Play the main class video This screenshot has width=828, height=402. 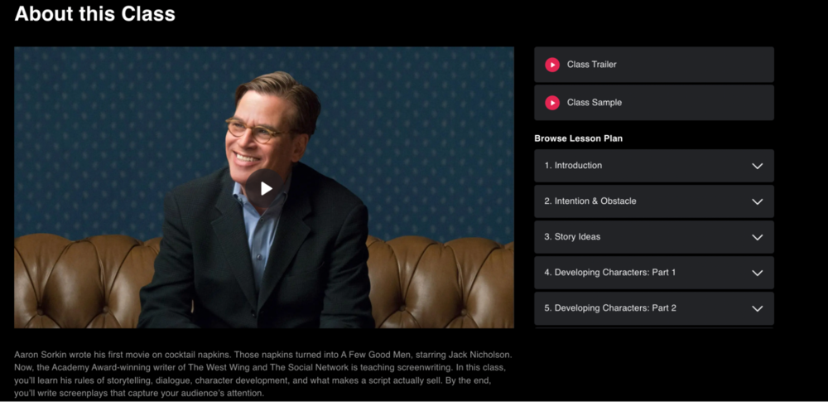(x=265, y=188)
